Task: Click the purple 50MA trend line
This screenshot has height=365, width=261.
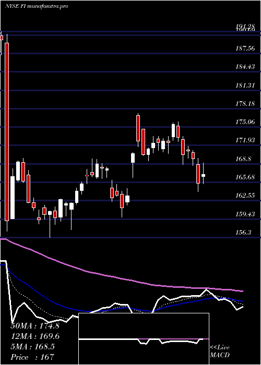Action: [x=121, y=278]
